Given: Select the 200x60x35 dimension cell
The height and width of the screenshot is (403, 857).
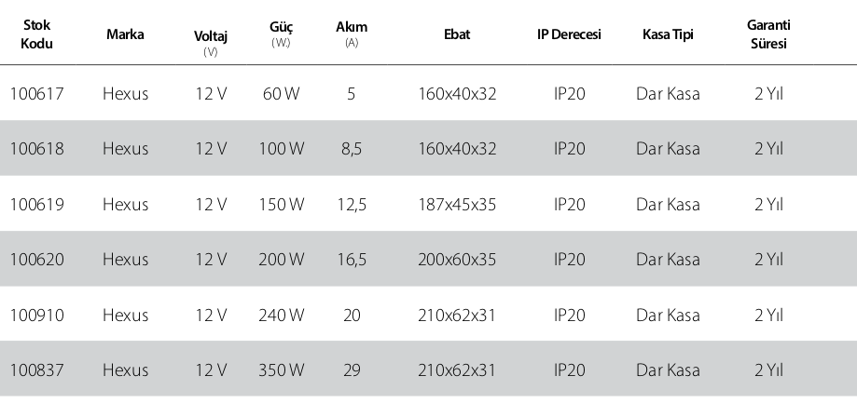Looking at the screenshot, I should click(x=457, y=260).
